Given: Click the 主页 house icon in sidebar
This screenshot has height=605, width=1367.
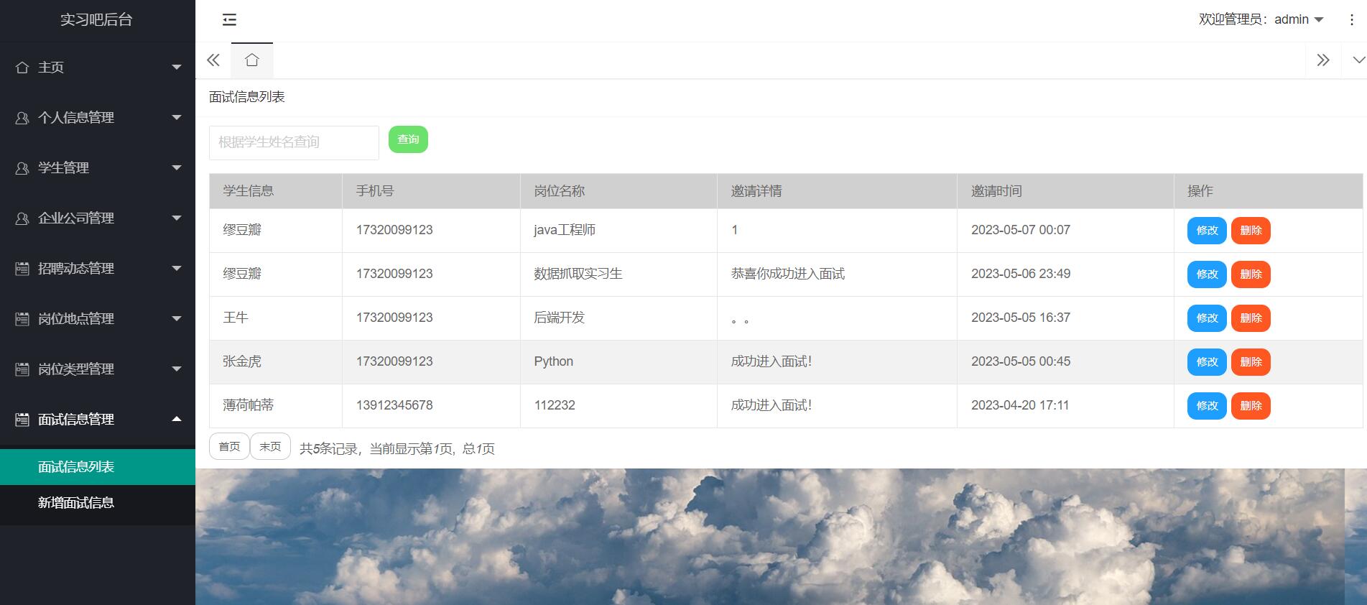Looking at the screenshot, I should tap(22, 68).
